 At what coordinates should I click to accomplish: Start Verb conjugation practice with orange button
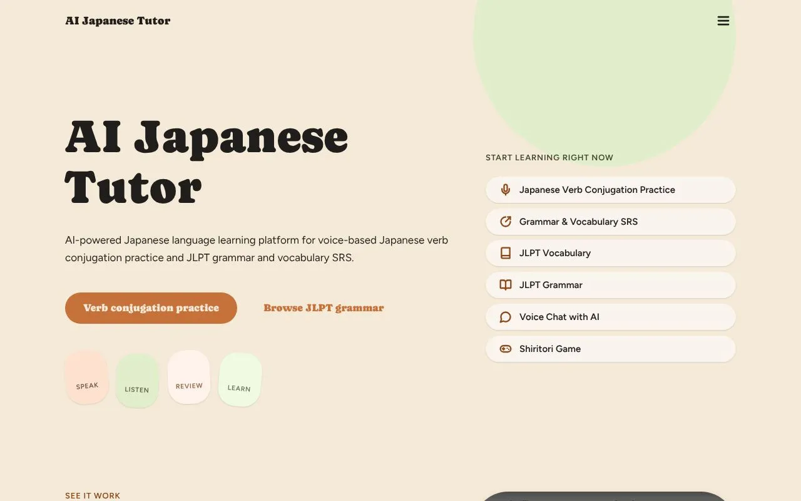tap(151, 308)
